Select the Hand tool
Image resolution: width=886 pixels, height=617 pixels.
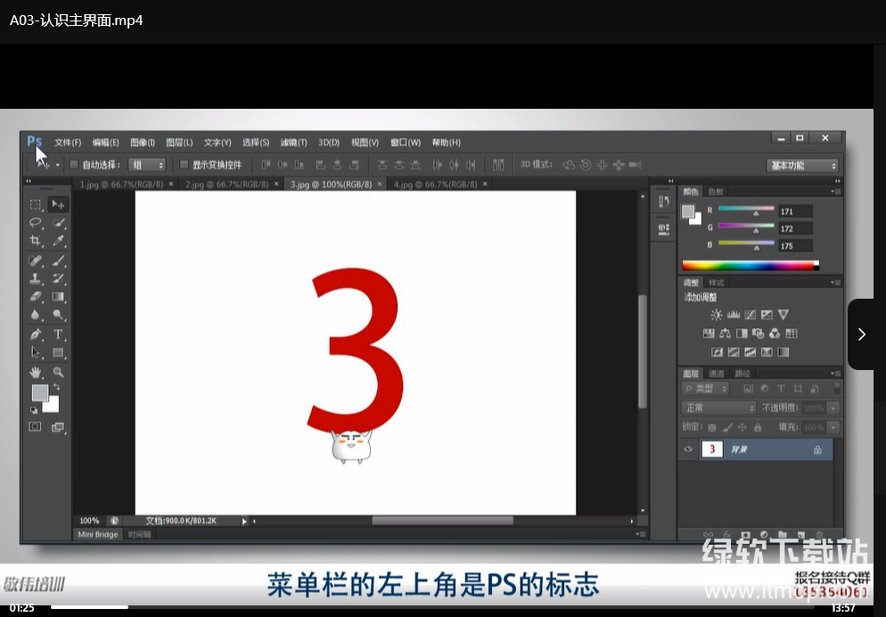click(36, 372)
